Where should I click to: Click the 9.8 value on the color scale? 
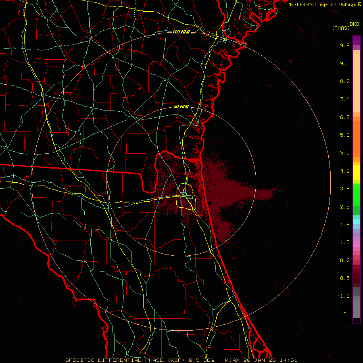345,45
